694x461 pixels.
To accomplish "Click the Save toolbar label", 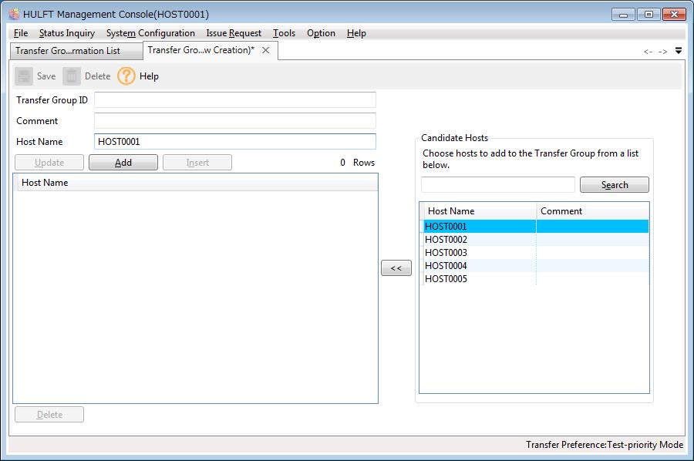I will pyautogui.click(x=46, y=76).
